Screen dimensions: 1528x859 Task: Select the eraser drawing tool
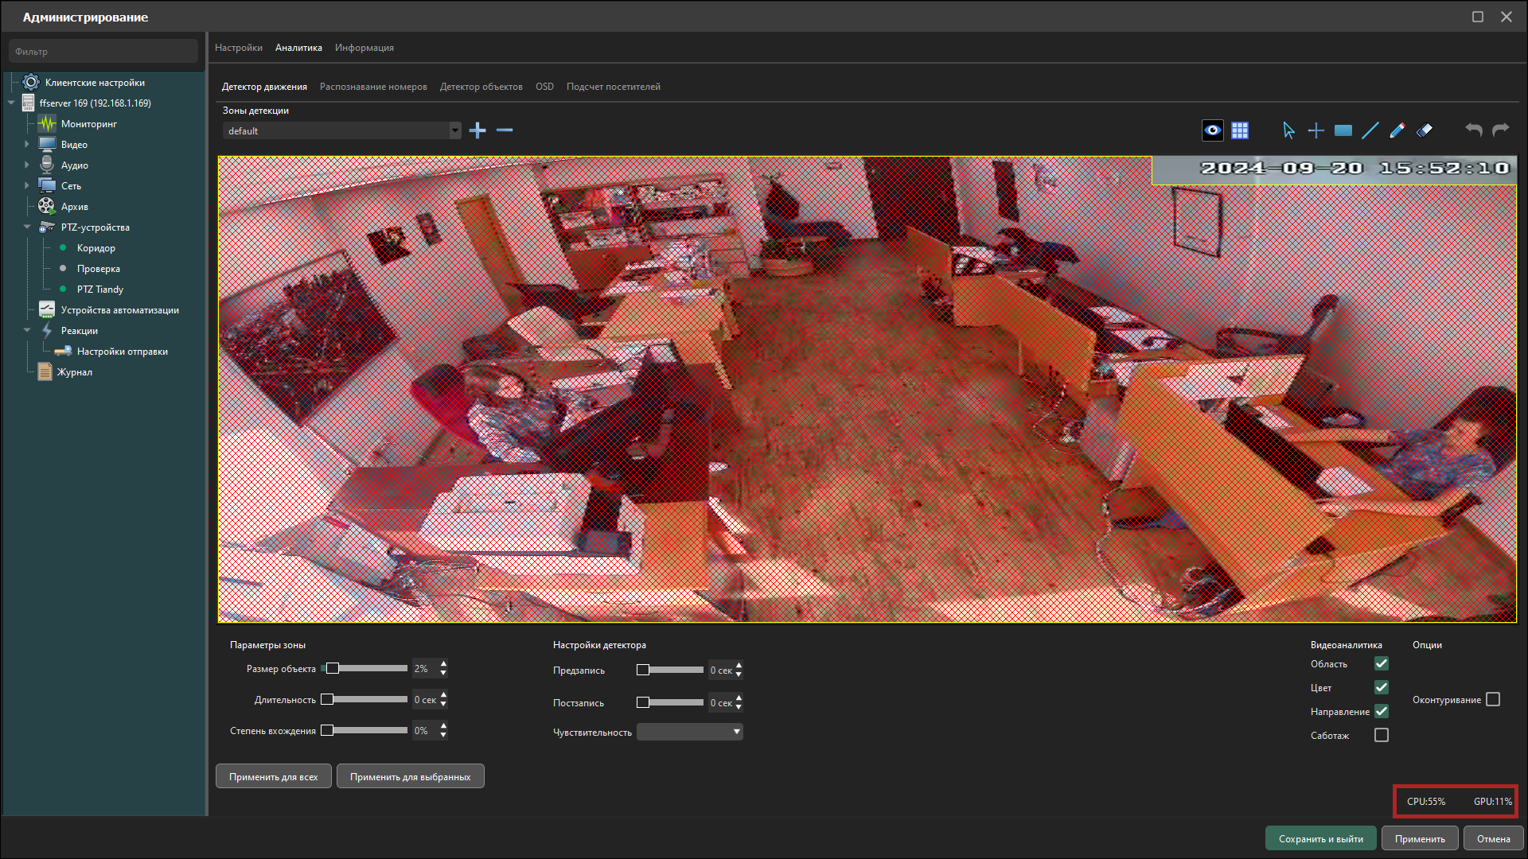coord(1425,130)
